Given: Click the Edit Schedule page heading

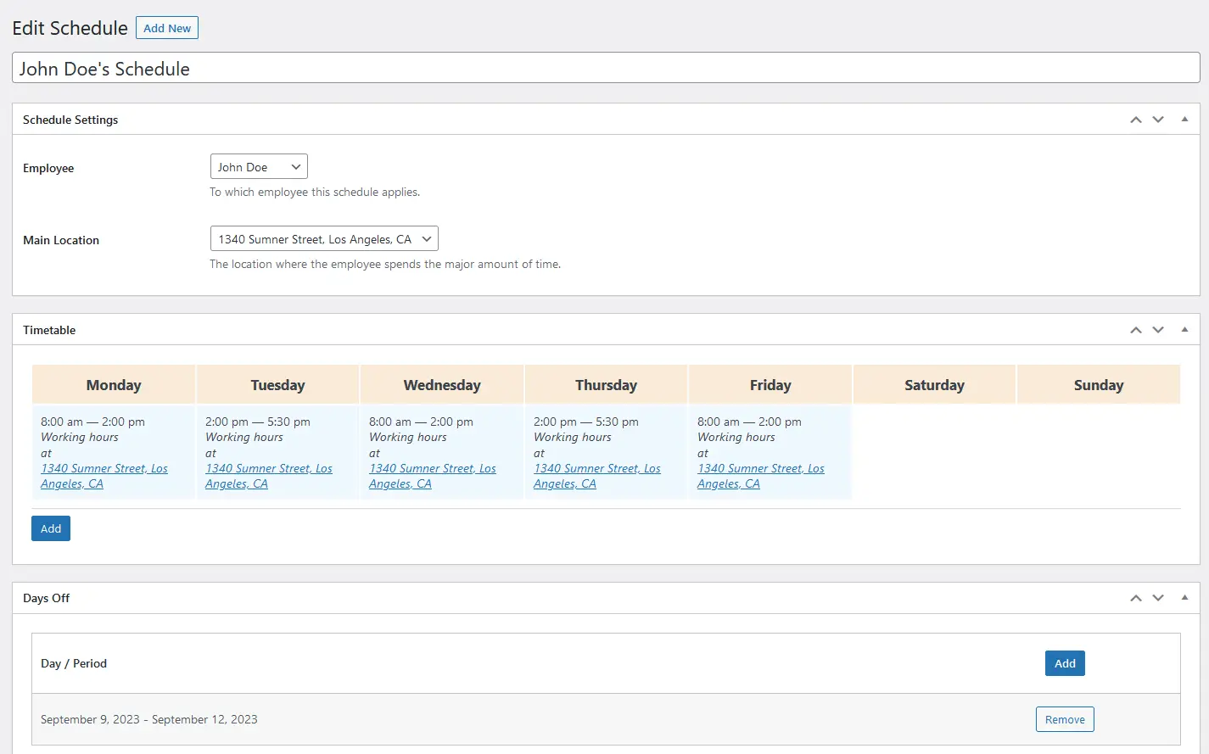Looking at the screenshot, I should pos(70,28).
